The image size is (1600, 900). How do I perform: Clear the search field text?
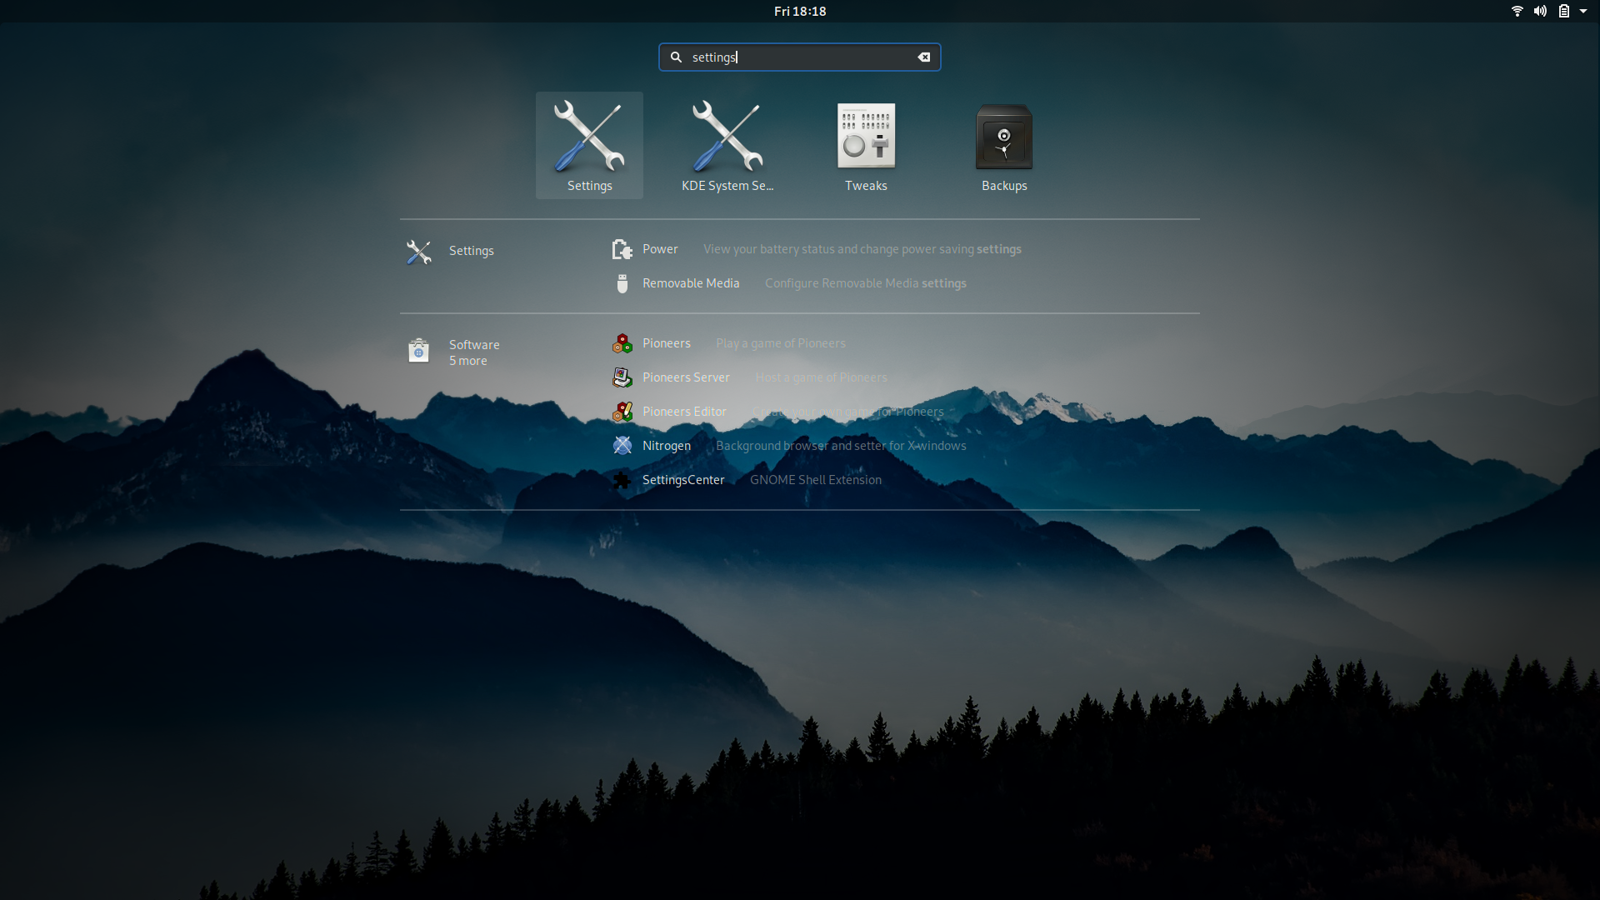pyautogui.click(x=924, y=57)
